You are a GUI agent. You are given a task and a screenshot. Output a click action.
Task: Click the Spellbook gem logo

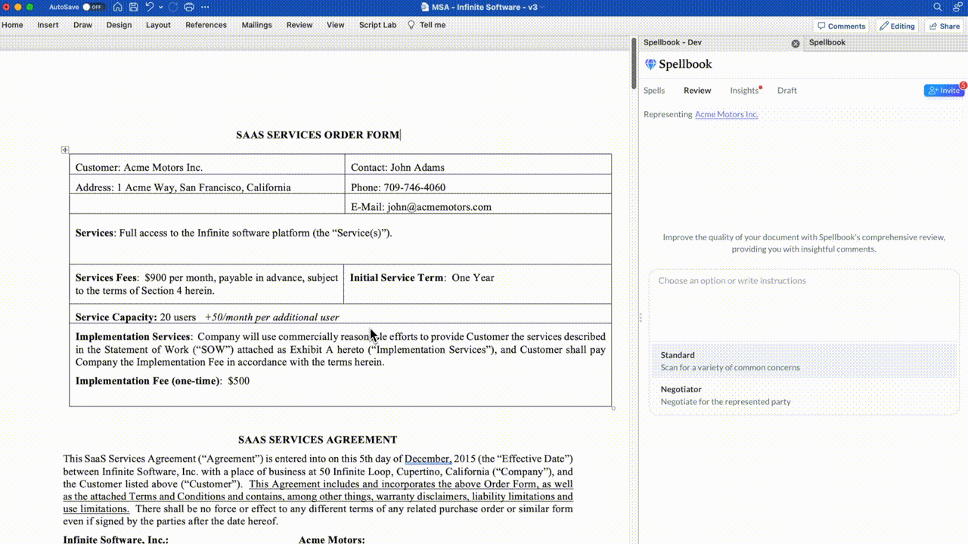650,64
